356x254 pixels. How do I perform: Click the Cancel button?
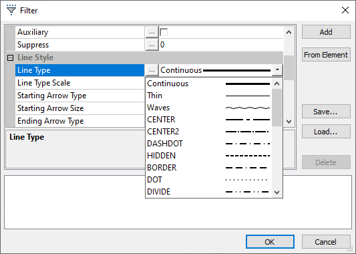coord(326,242)
